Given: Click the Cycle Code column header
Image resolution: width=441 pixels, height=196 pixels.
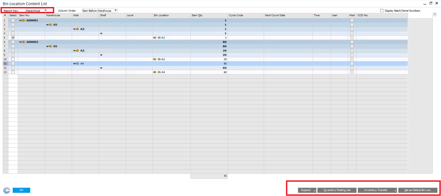Looking at the screenshot, I should pos(246,15).
